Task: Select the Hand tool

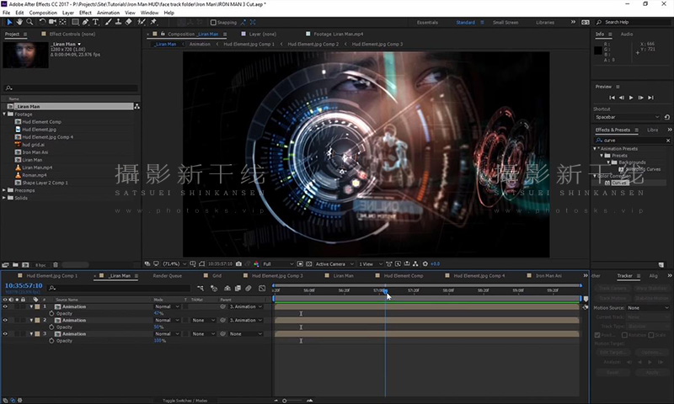Action: [x=19, y=22]
